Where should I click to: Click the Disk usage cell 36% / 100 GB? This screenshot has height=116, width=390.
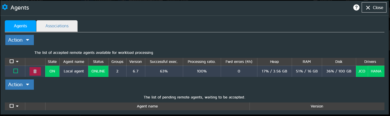(x=339, y=71)
